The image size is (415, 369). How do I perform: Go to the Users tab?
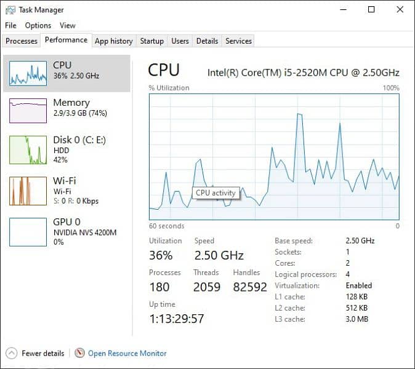point(180,41)
